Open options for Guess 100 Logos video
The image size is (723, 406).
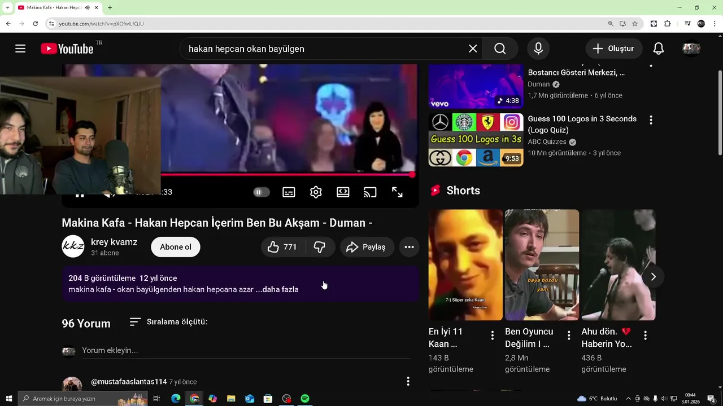coord(651,120)
